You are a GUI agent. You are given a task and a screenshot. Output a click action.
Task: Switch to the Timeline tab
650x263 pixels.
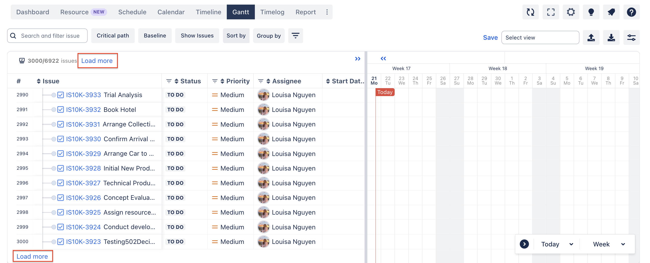pos(208,12)
